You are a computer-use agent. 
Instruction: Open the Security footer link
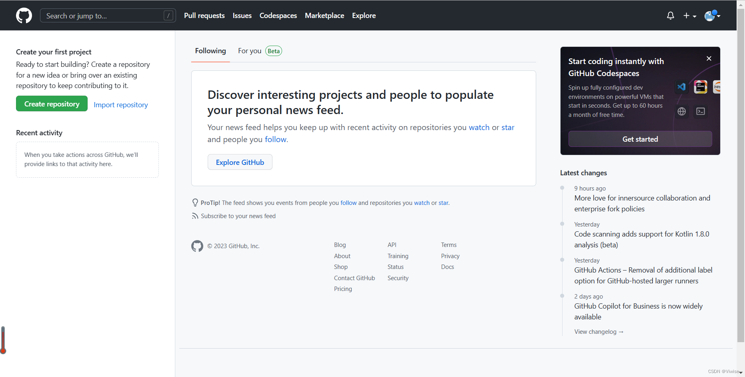click(398, 278)
